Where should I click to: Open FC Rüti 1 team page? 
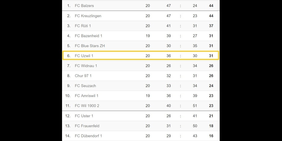pyautogui.click(x=83, y=26)
